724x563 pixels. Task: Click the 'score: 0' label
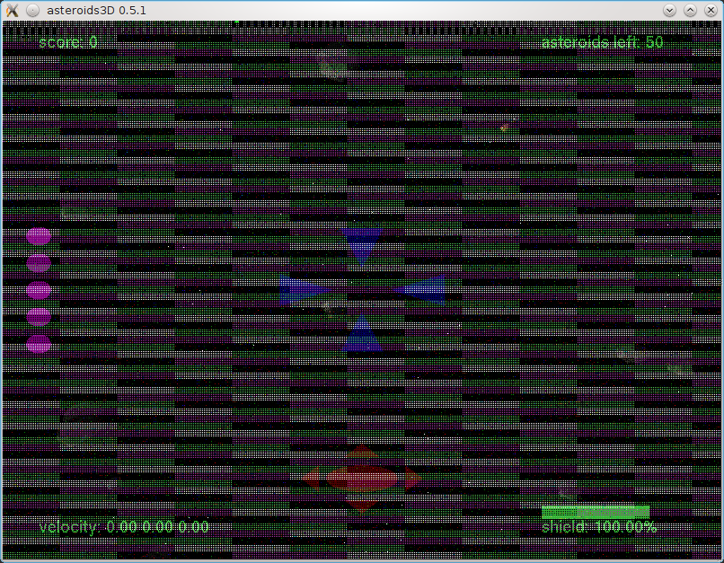click(68, 42)
